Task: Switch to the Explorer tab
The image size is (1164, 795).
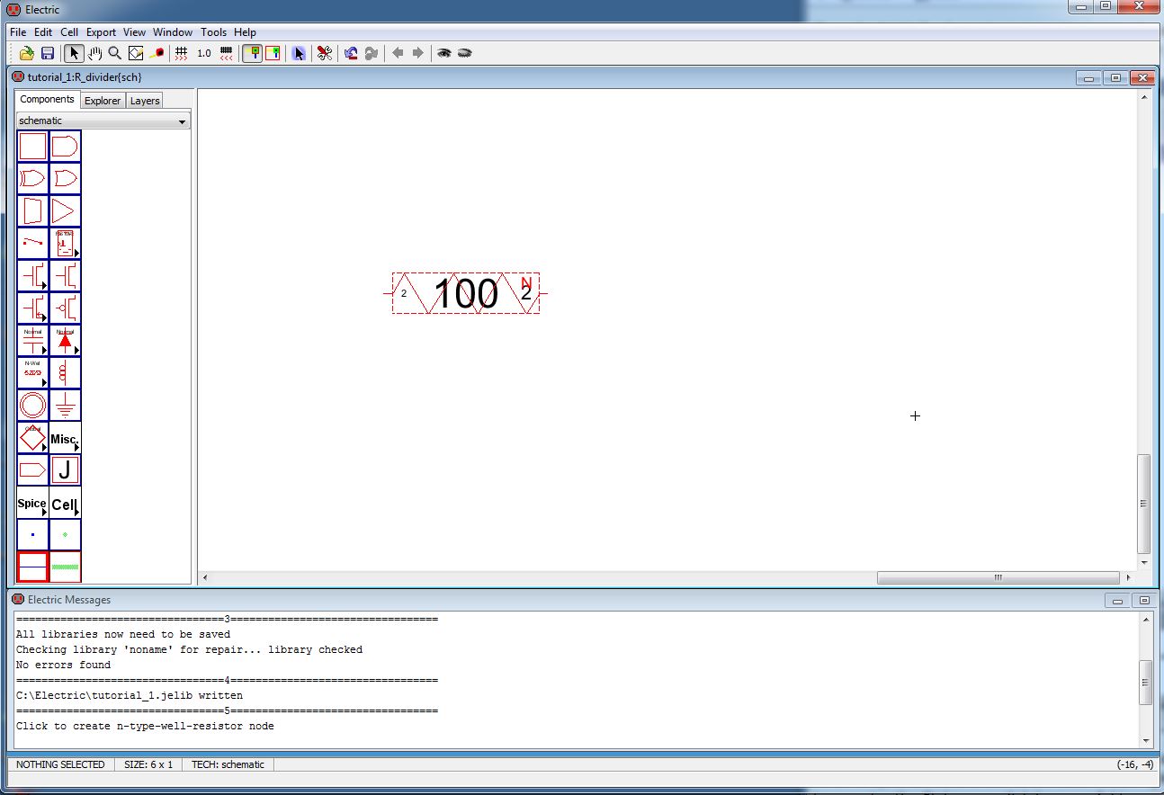Action: [103, 101]
